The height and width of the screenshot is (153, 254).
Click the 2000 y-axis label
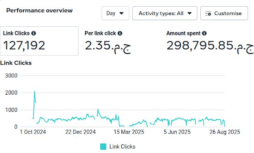pyautogui.click(x=11, y=93)
